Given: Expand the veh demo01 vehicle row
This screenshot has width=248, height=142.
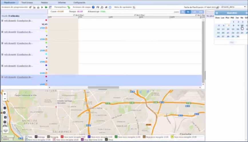Looking at the screenshot, I should [x=2, y=21].
